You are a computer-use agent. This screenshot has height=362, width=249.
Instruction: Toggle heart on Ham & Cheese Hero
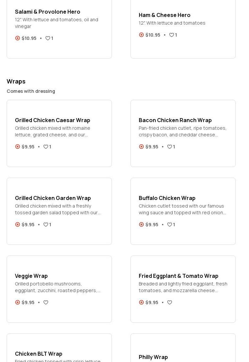click(x=172, y=35)
